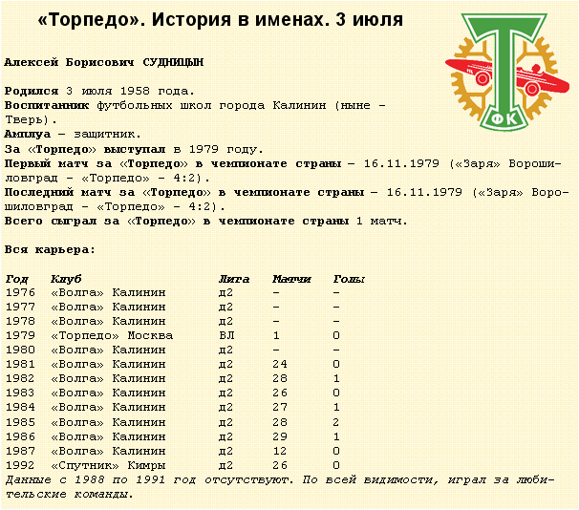Select the birth date "3 июля 1958 года."
The height and width of the screenshot is (510, 579).
[130, 91]
